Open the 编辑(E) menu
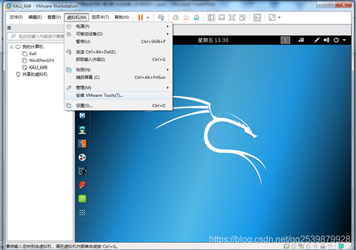 click(x=35, y=17)
